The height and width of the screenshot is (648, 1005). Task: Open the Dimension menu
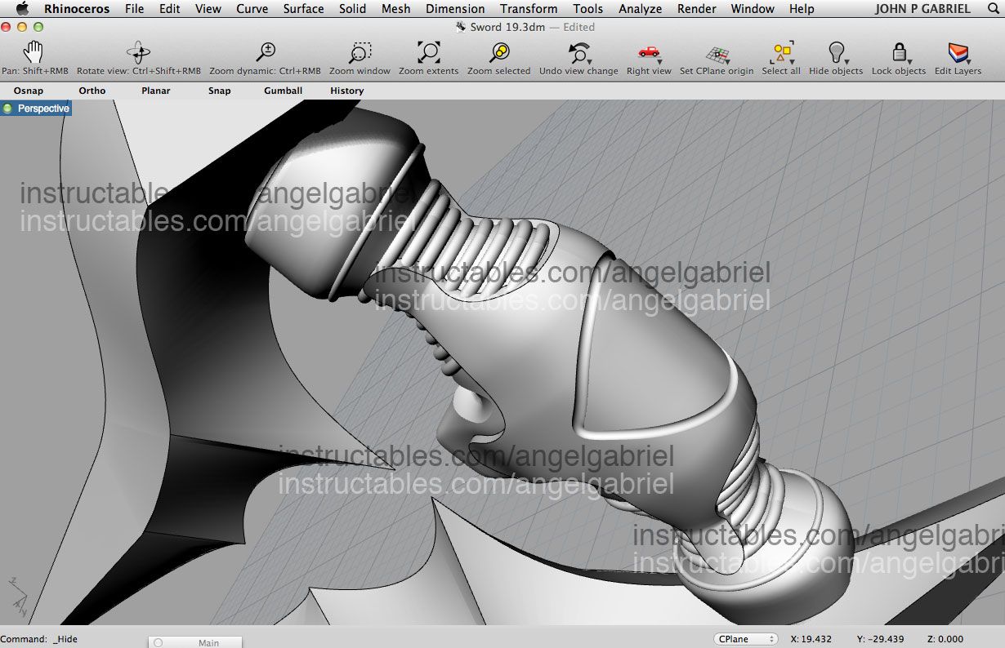pos(455,9)
